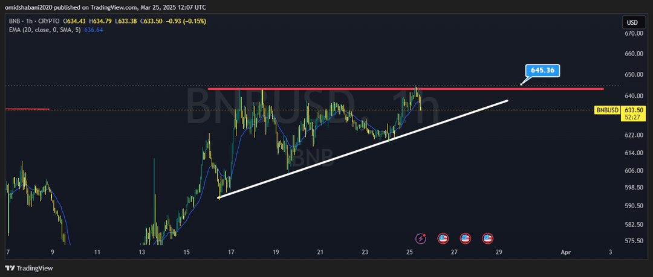Click the 650.00 price axis label

pyautogui.click(x=634, y=74)
